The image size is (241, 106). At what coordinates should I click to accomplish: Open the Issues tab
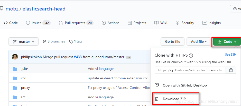[38, 23]
